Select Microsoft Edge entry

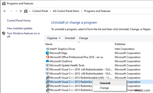click(x=58, y=53)
